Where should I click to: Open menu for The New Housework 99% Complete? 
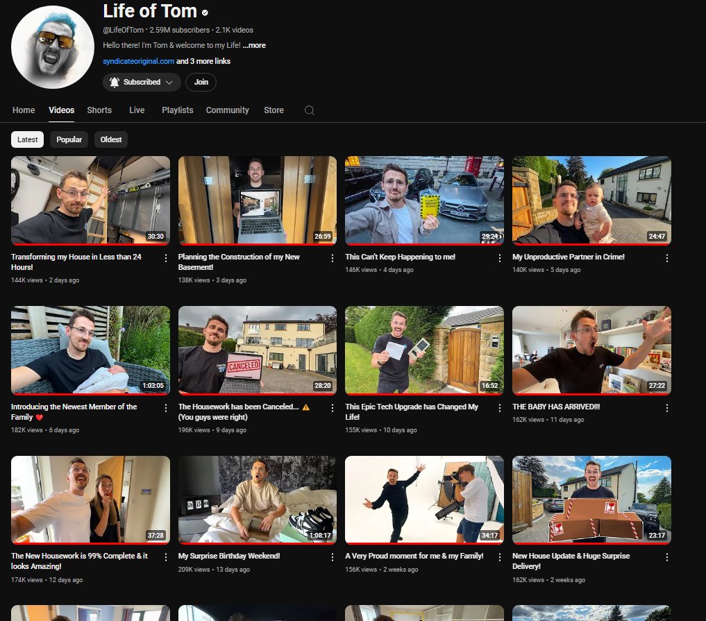(x=166, y=557)
